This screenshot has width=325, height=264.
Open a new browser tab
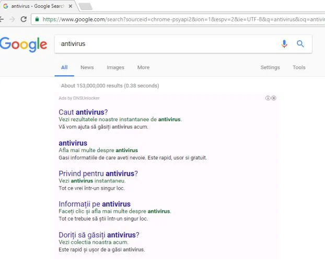click(86, 6)
